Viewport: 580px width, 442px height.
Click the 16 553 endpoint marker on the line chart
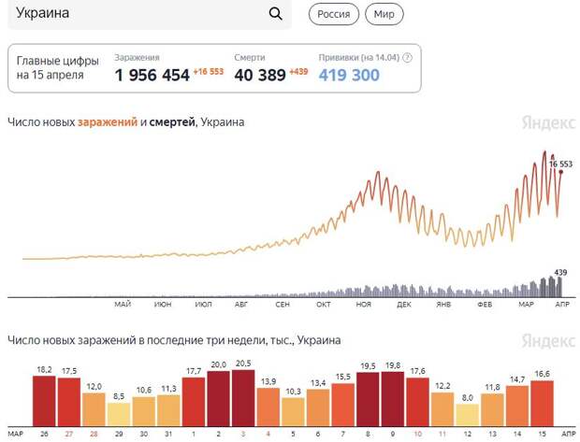point(561,172)
